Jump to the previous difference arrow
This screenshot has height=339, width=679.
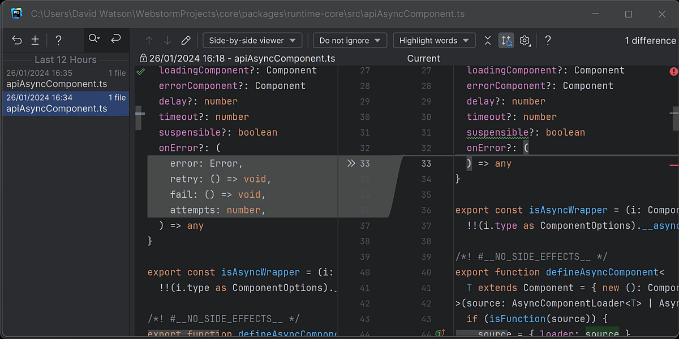(149, 41)
